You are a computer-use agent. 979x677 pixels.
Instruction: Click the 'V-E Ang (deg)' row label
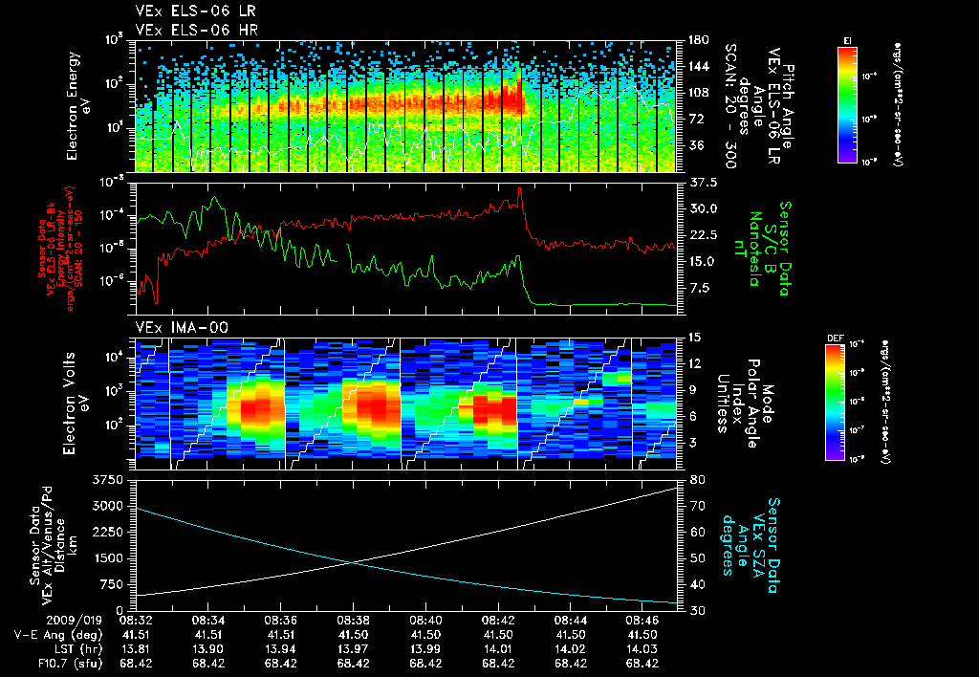[57, 635]
